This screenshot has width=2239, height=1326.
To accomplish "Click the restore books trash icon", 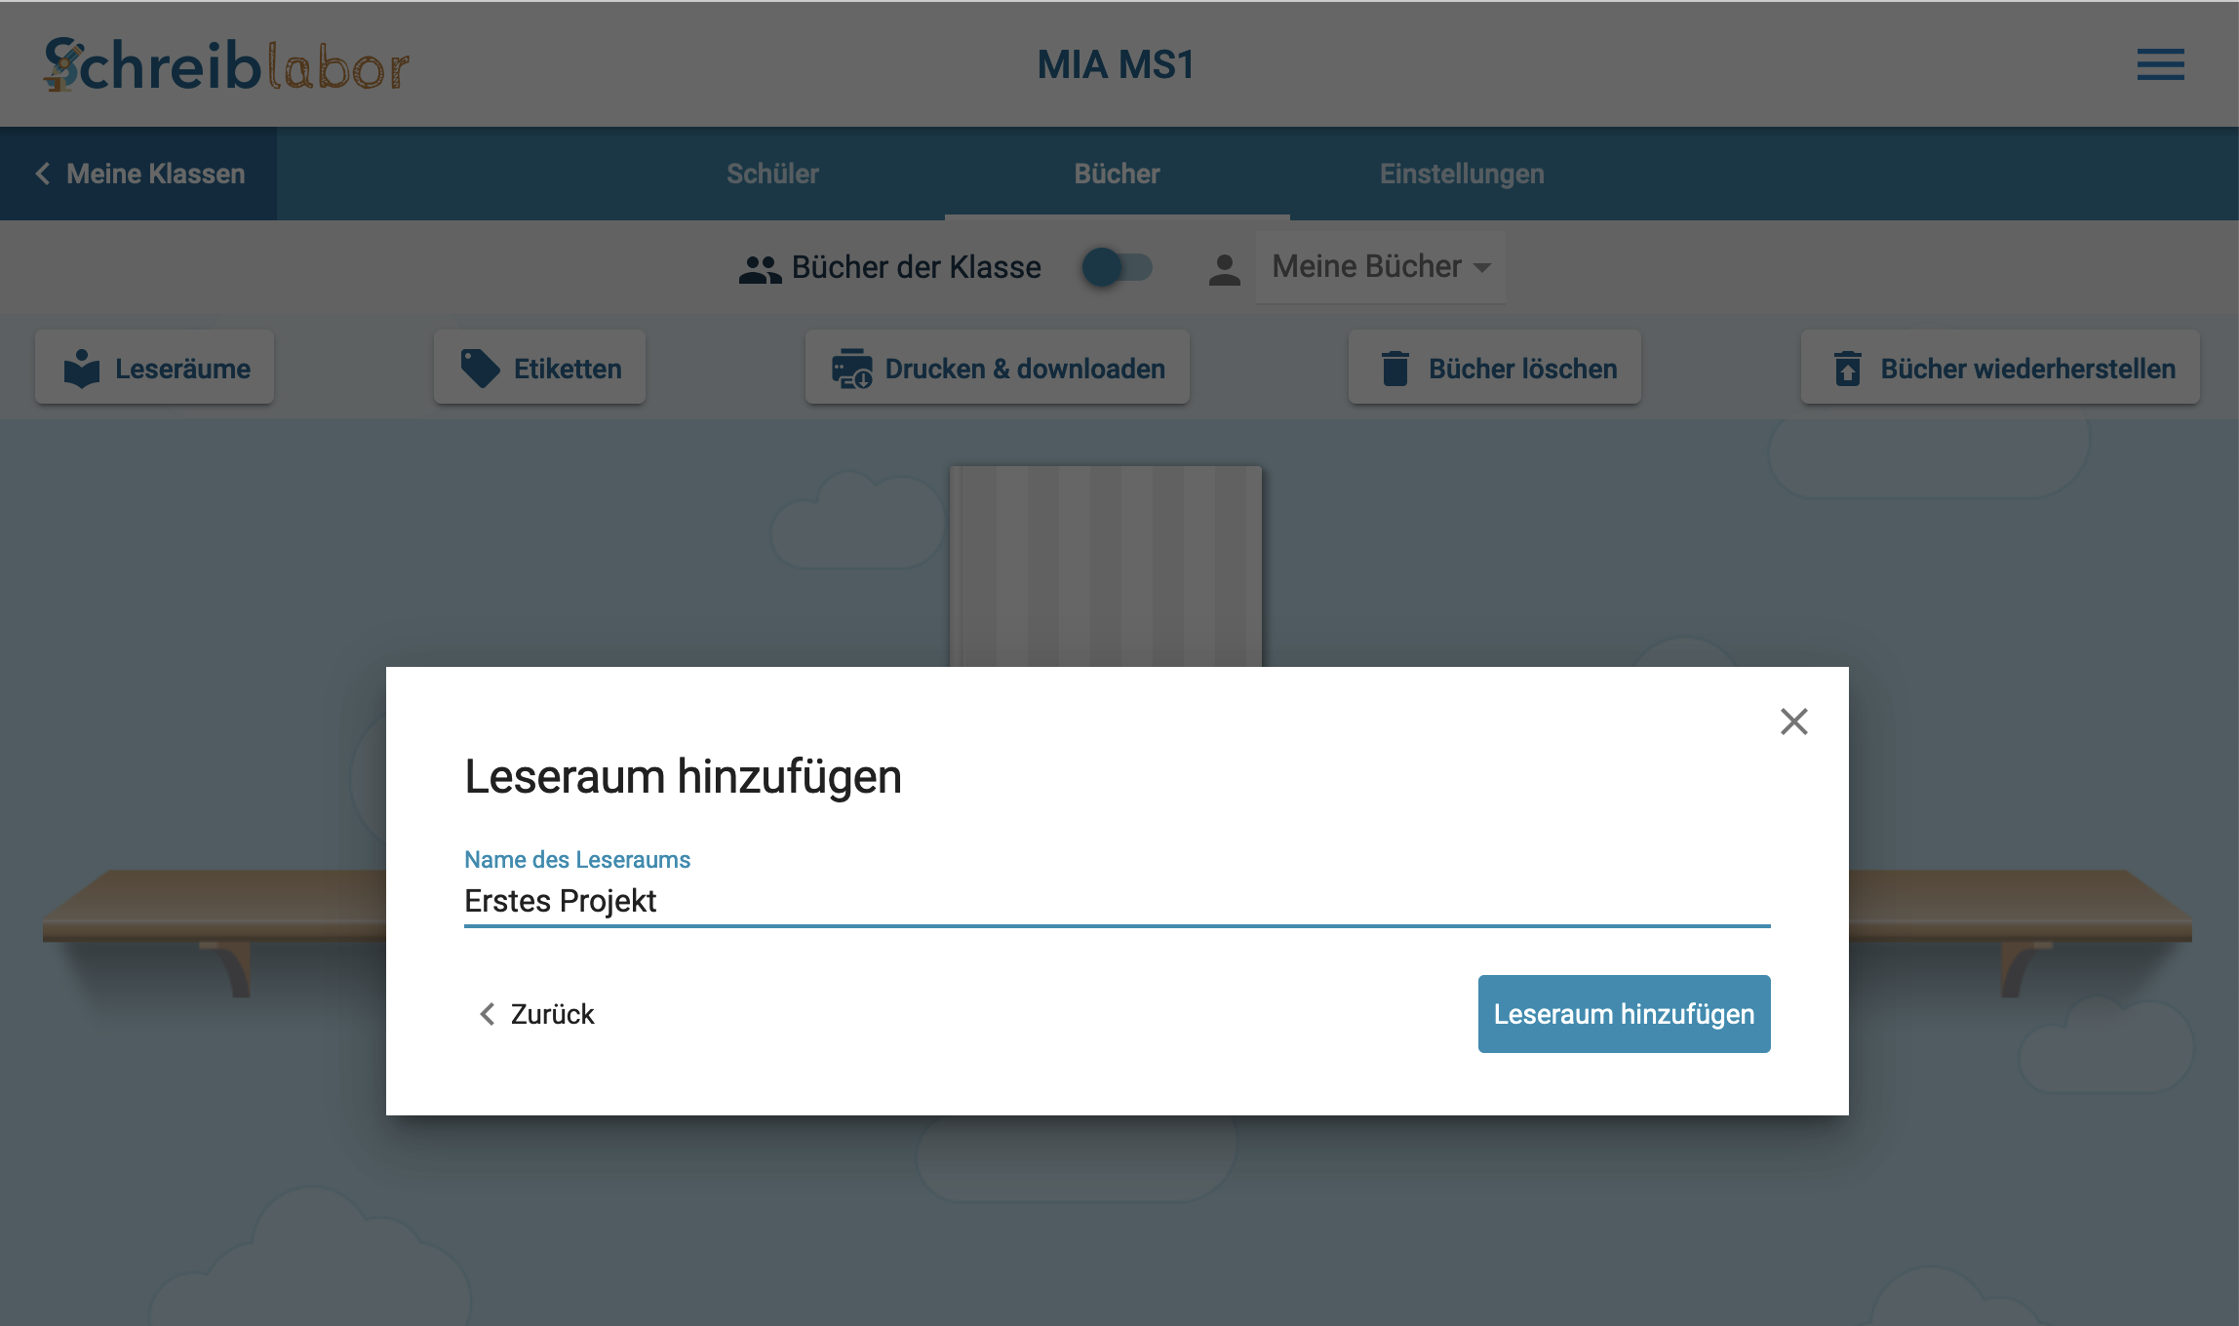I will 1847,369.
